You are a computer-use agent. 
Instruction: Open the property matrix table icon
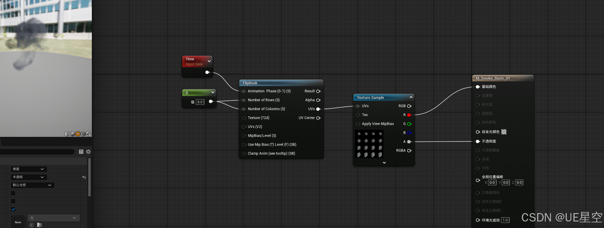pos(81,152)
